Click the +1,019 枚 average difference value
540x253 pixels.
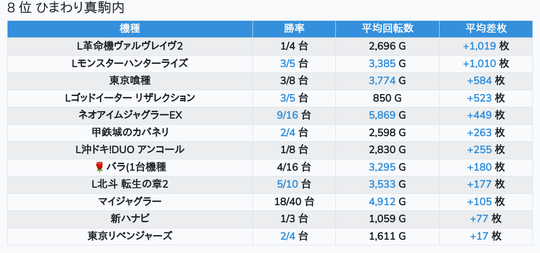point(486,46)
